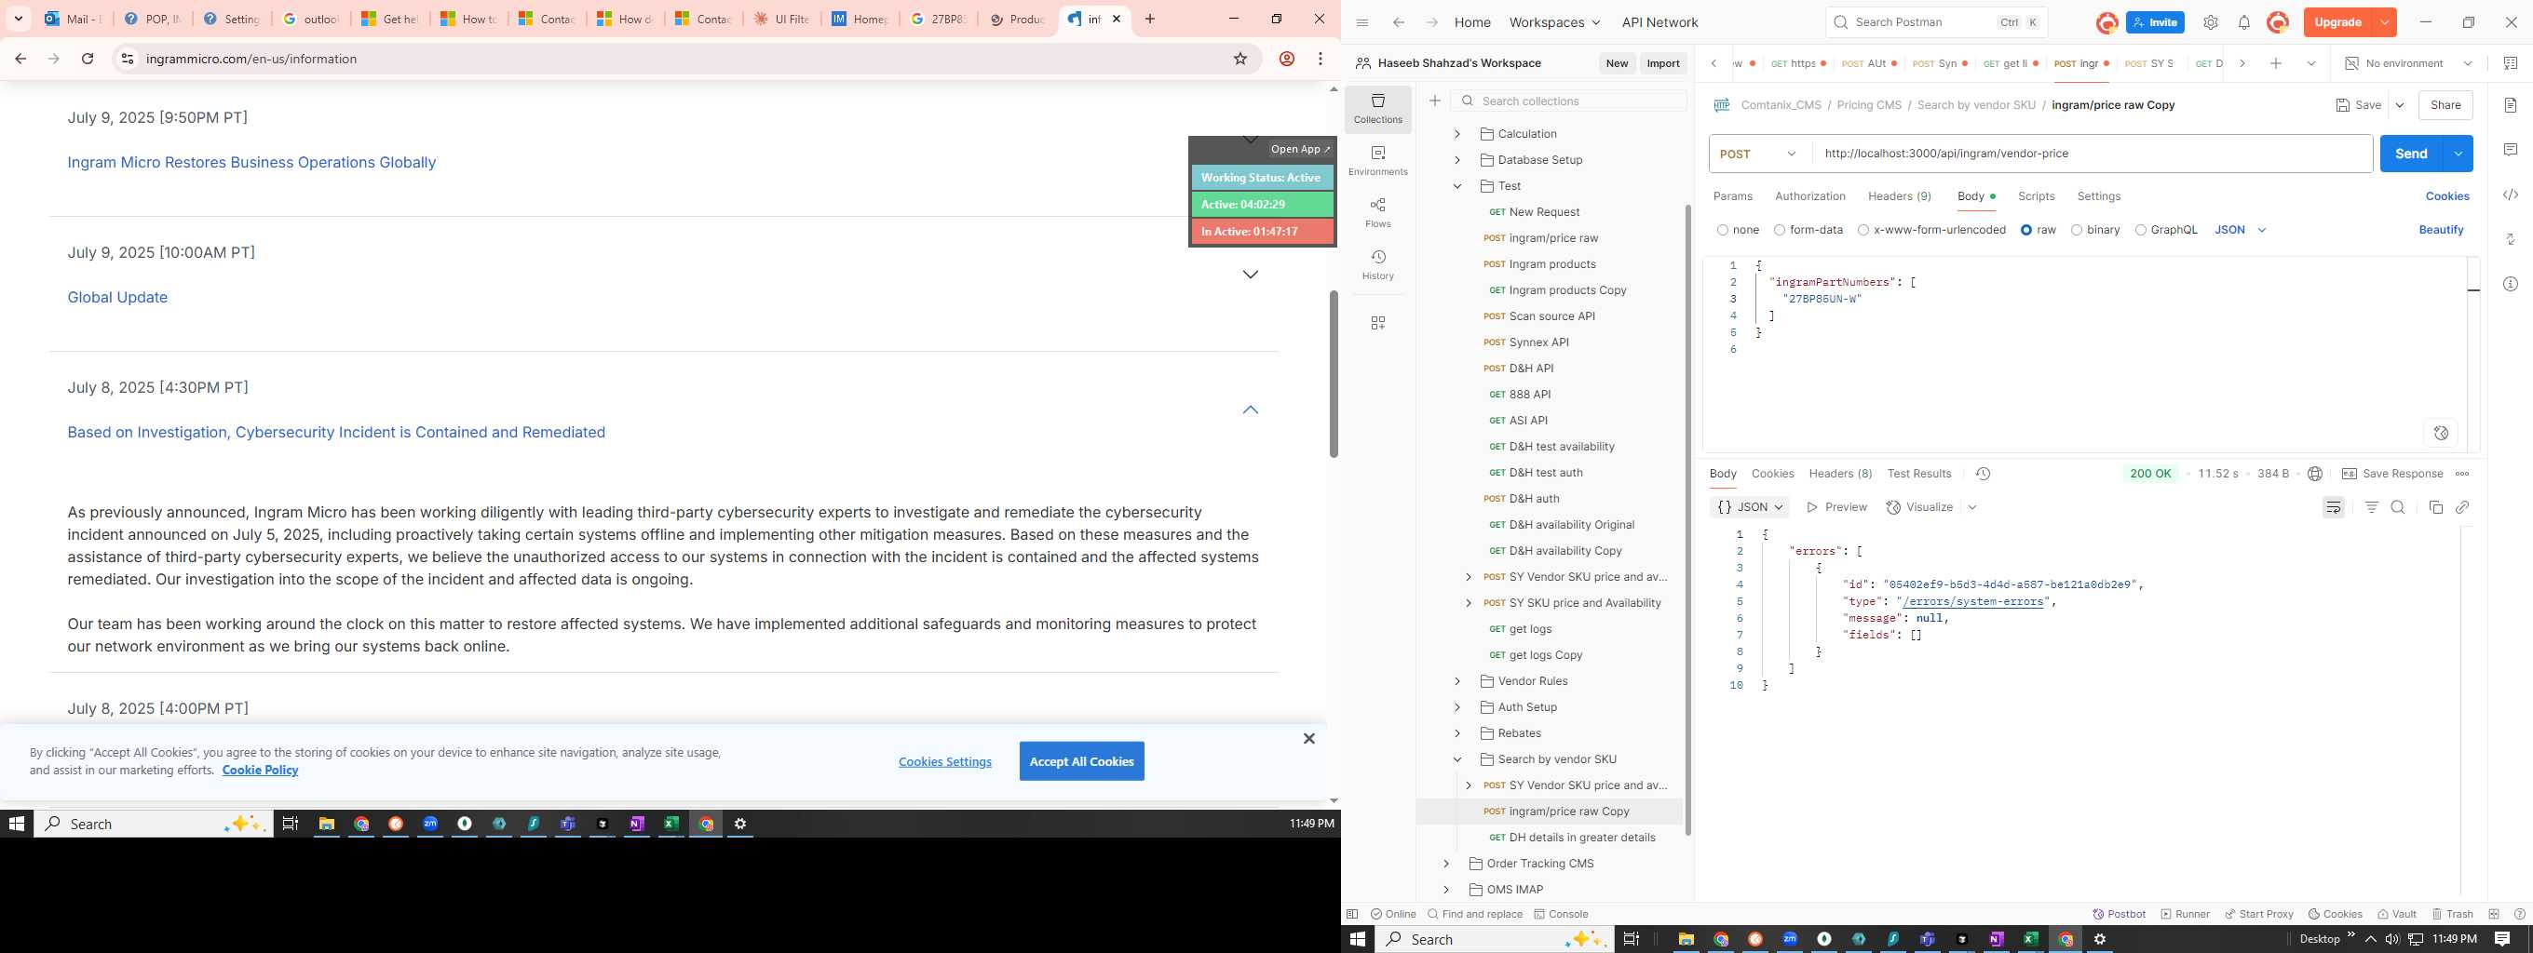Copy the response body icon
2533x953 pixels.
click(2435, 507)
